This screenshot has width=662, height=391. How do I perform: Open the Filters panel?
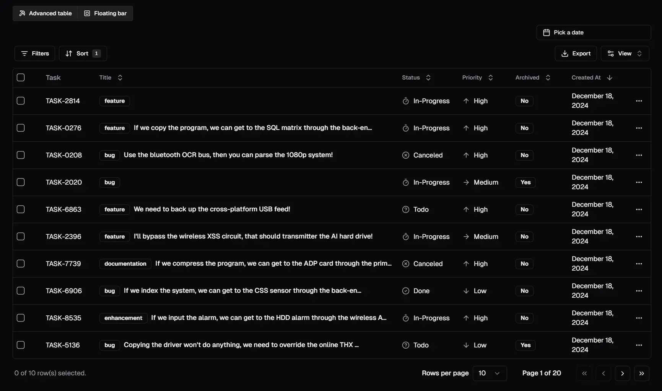point(35,54)
